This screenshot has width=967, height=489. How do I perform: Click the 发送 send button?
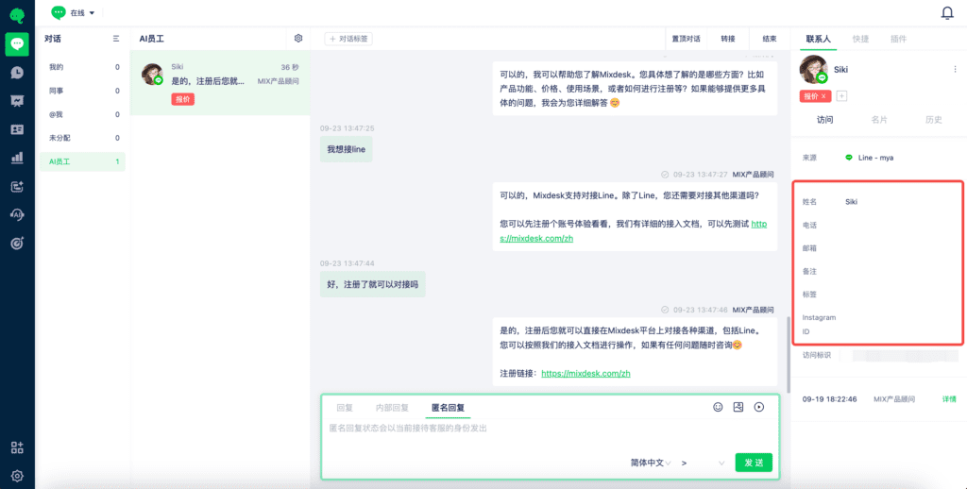[x=754, y=463]
